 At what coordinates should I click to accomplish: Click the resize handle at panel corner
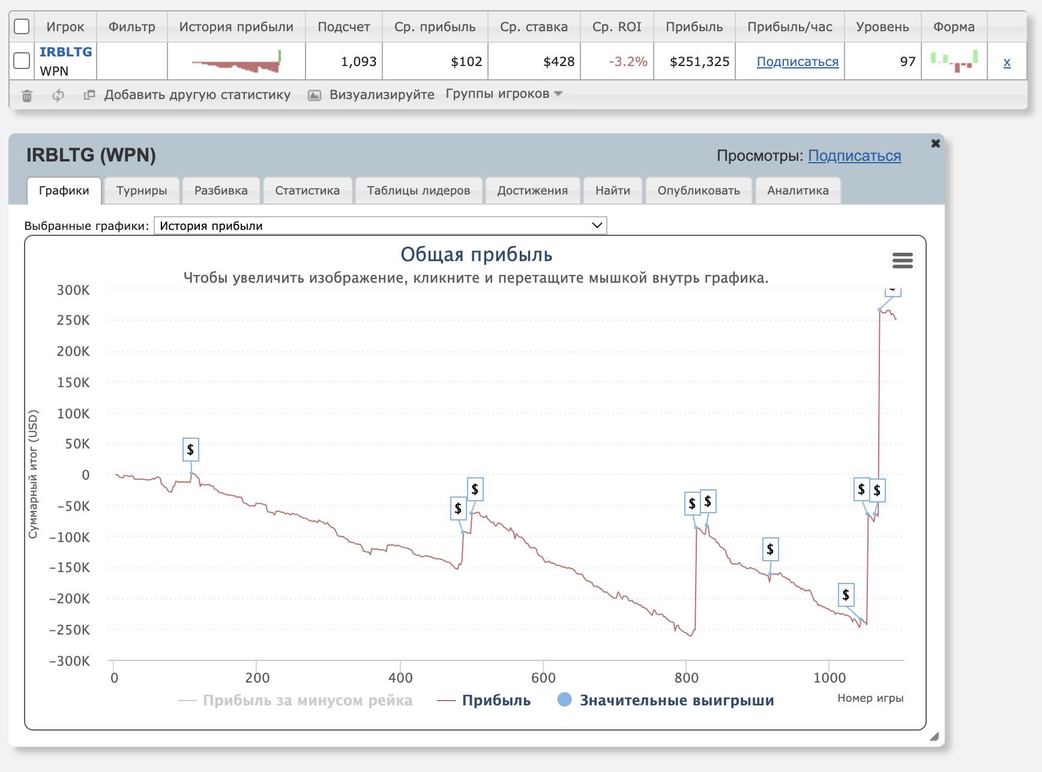934,737
